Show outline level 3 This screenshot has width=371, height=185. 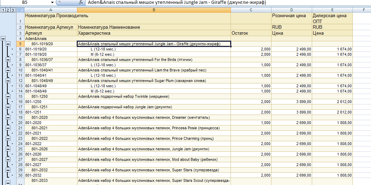pos(13,10)
